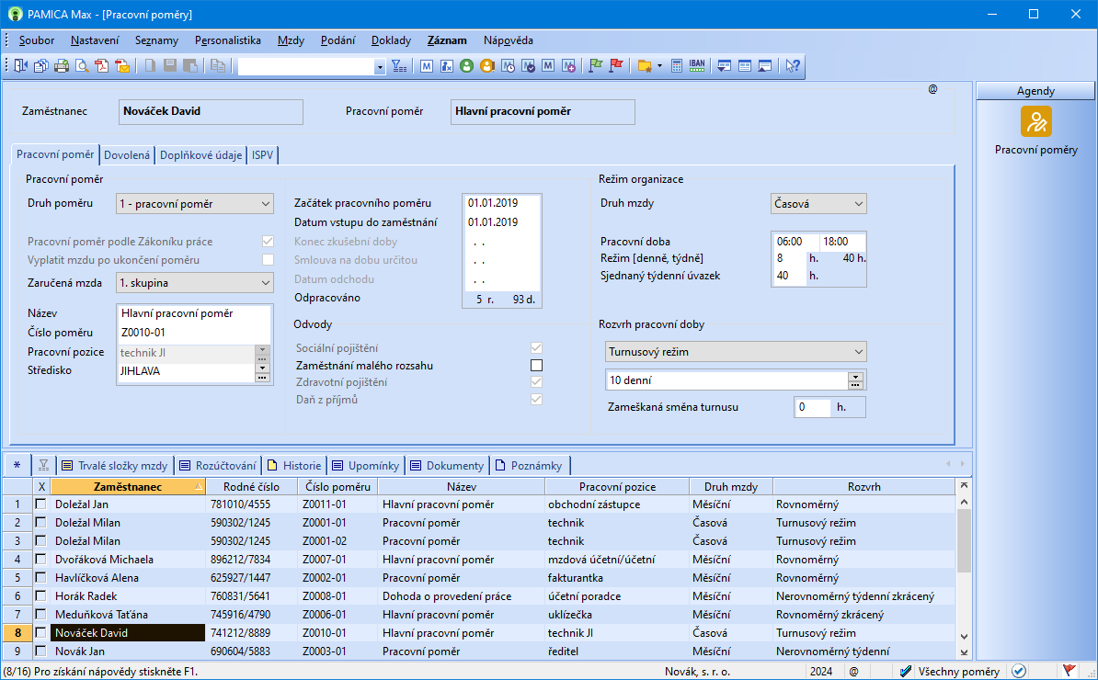The width and height of the screenshot is (1098, 680).
Task: Click the Zameškaná směna turnusu hours field
Action: click(812, 407)
